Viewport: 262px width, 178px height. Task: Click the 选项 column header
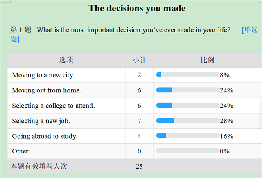coord(66,60)
